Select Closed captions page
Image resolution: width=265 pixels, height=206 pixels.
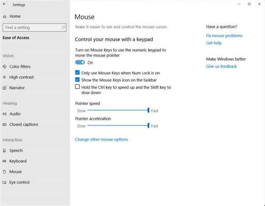[24, 124]
